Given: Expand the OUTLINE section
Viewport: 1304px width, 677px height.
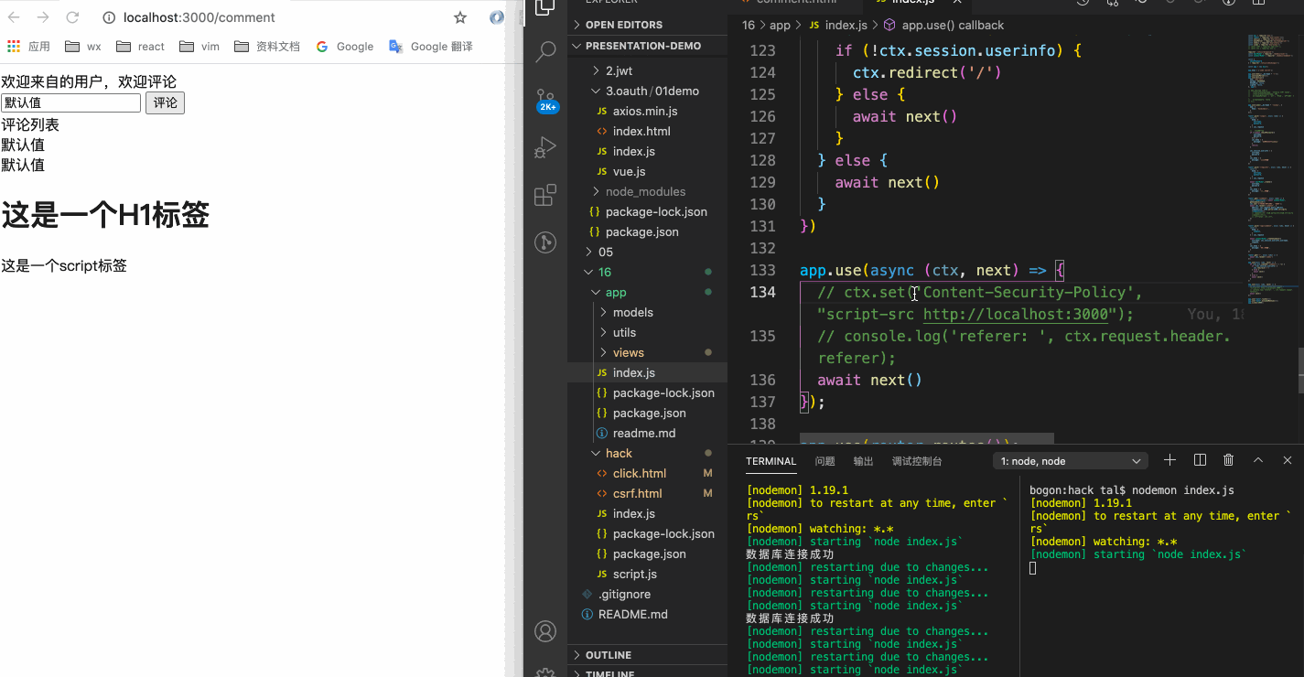Looking at the screenshot, I should pos(647,655).
